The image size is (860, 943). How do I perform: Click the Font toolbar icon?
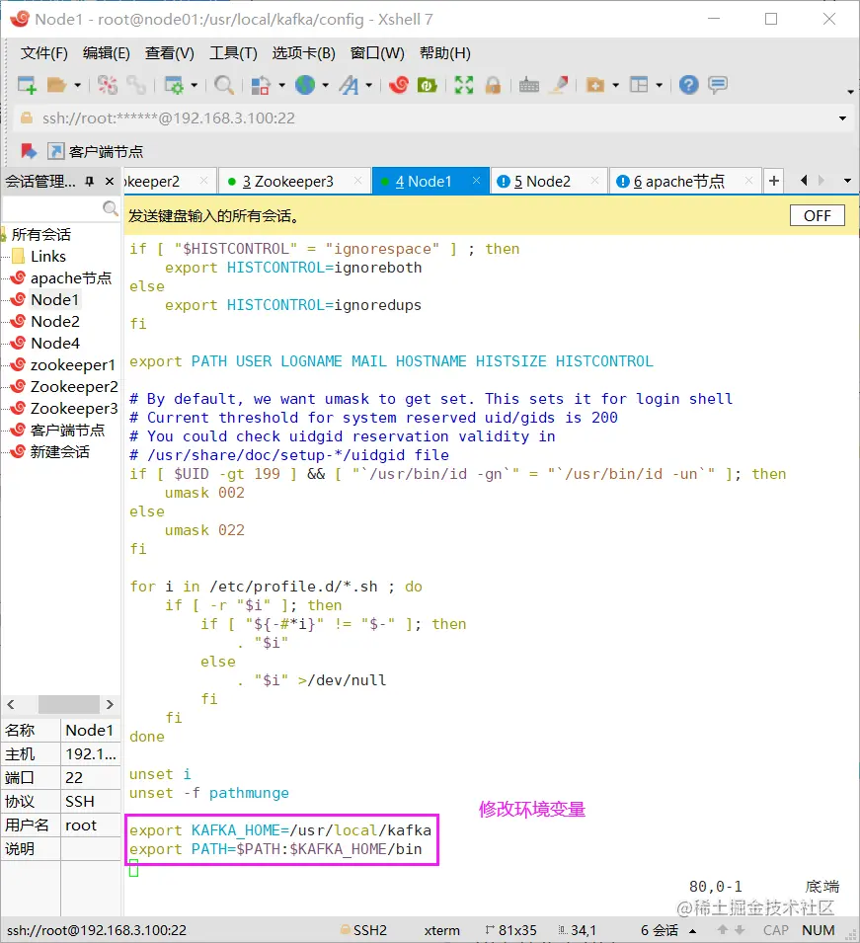click(349, 85)
